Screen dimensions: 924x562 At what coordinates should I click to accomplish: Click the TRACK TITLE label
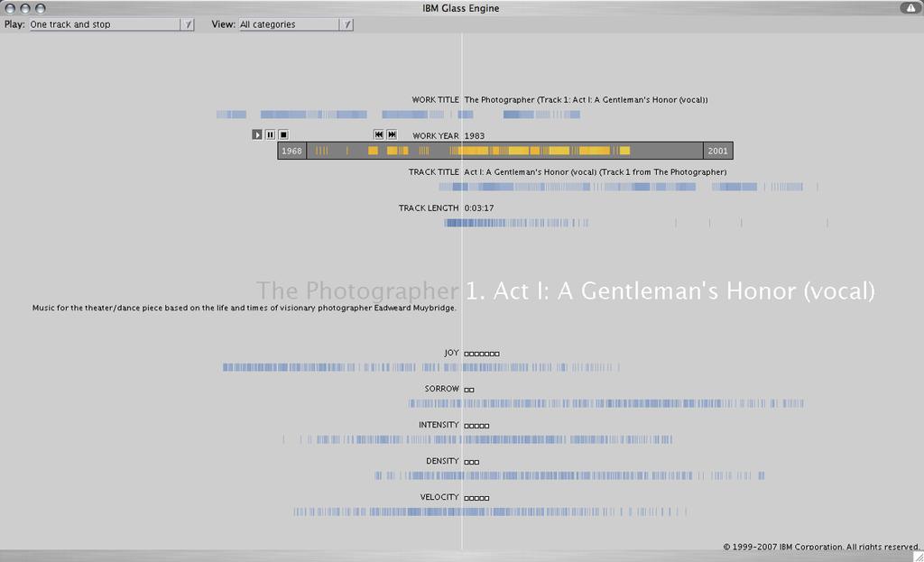(x=433, y=172)
